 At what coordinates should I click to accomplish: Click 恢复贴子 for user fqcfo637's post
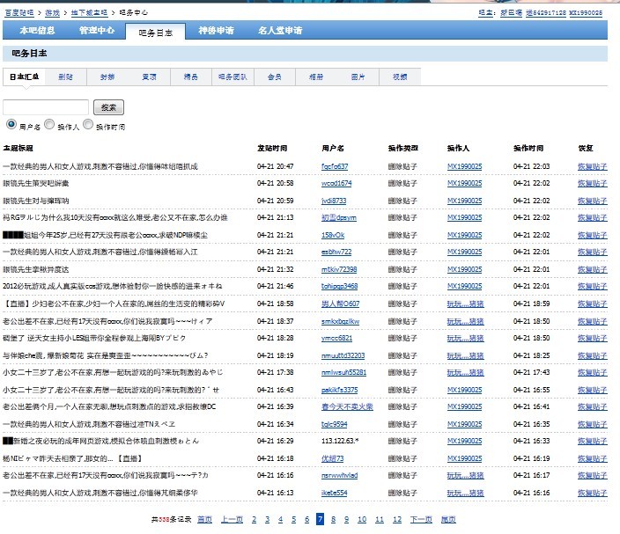point(593,166)
